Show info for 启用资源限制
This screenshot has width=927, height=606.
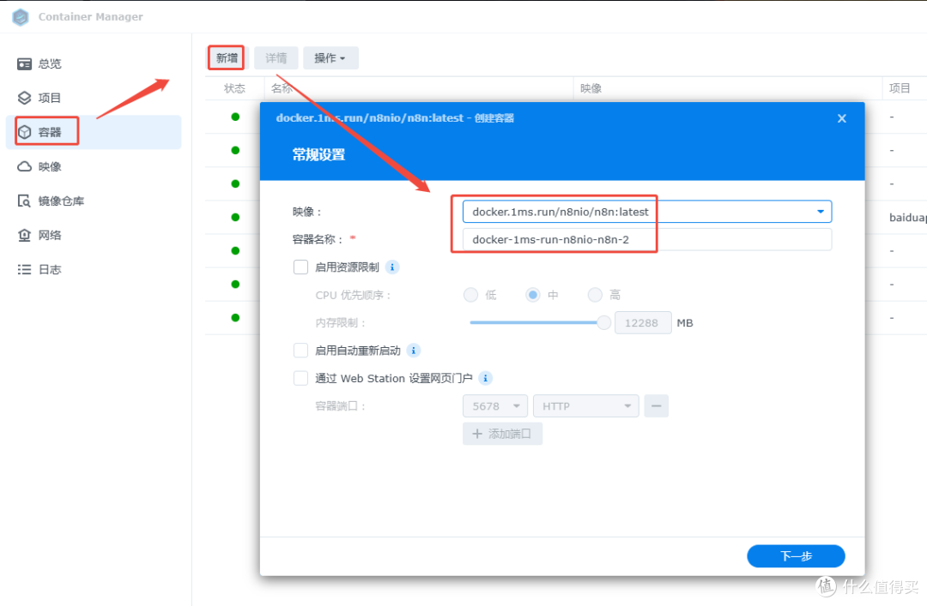click(x=392, y=267)
